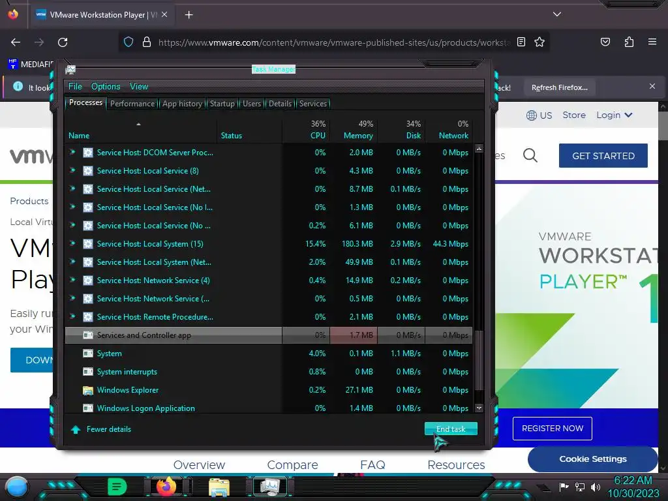Viewport: 668px width, 501px height.
Task: Click GET STARTED on VMware page
Action: click(603, 155)
